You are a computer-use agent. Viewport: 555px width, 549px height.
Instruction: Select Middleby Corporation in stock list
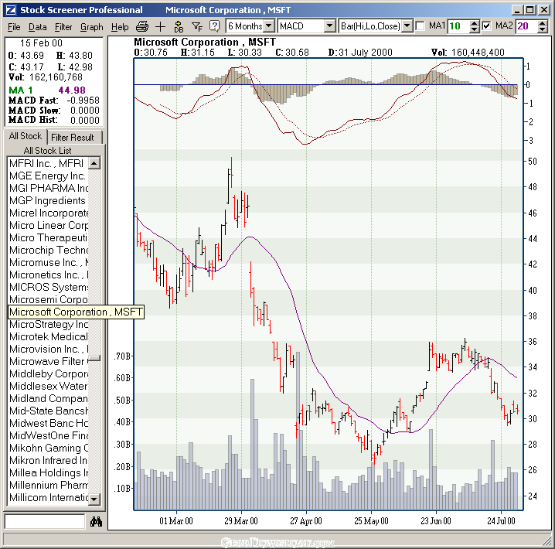(48, 373)
